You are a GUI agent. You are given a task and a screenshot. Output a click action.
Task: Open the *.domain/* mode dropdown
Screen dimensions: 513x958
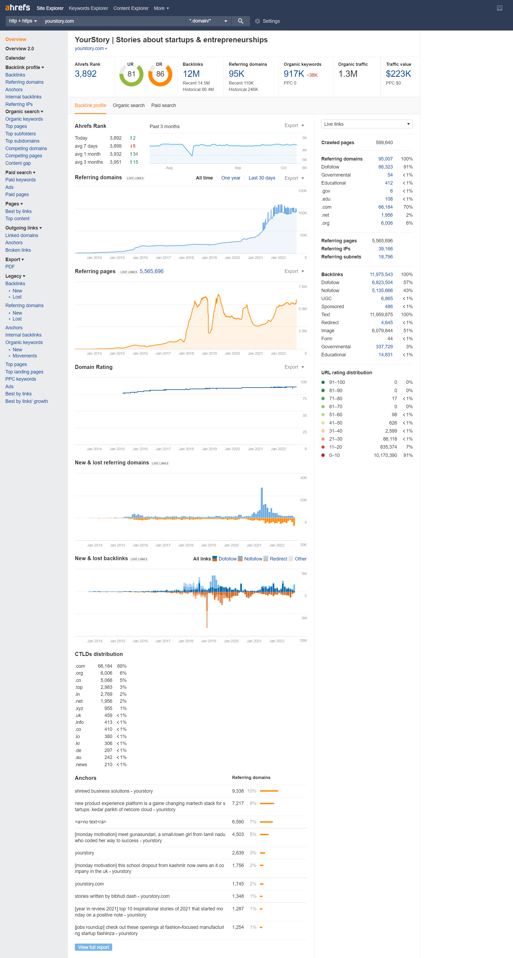(x=208, y=21)
